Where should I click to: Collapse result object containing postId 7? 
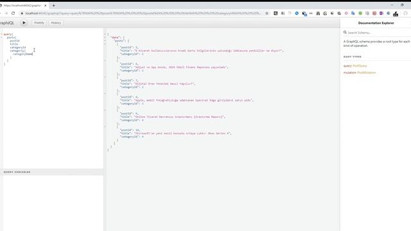click(x=105, y=77)
